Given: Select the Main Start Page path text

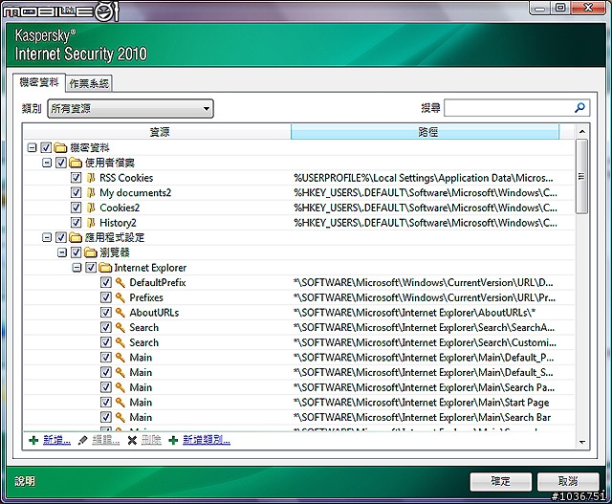Looking at the screenshot, I should (421, 403).
